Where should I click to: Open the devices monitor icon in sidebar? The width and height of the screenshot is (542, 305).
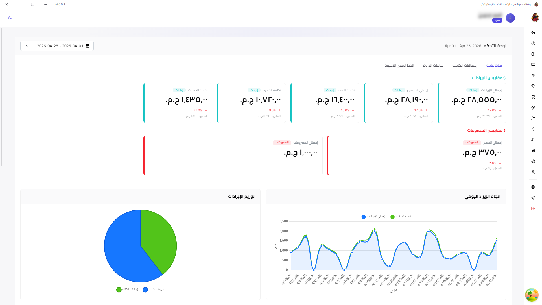[x=533, y=65]
